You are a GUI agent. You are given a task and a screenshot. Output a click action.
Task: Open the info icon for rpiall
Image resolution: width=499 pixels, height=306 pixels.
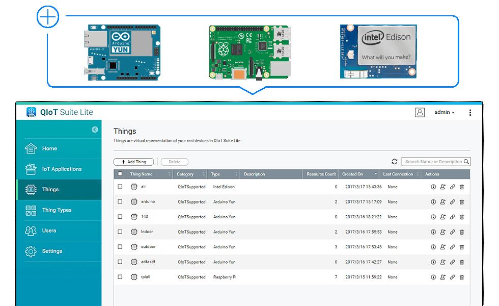click(433, 277)
